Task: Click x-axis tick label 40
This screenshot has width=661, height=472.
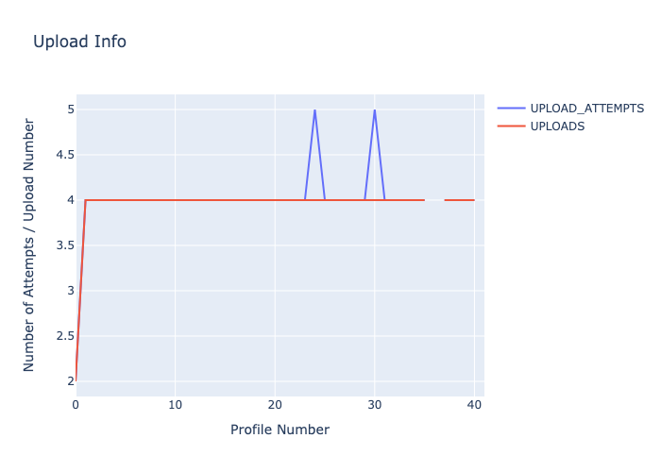Action: tap(474, 404)
